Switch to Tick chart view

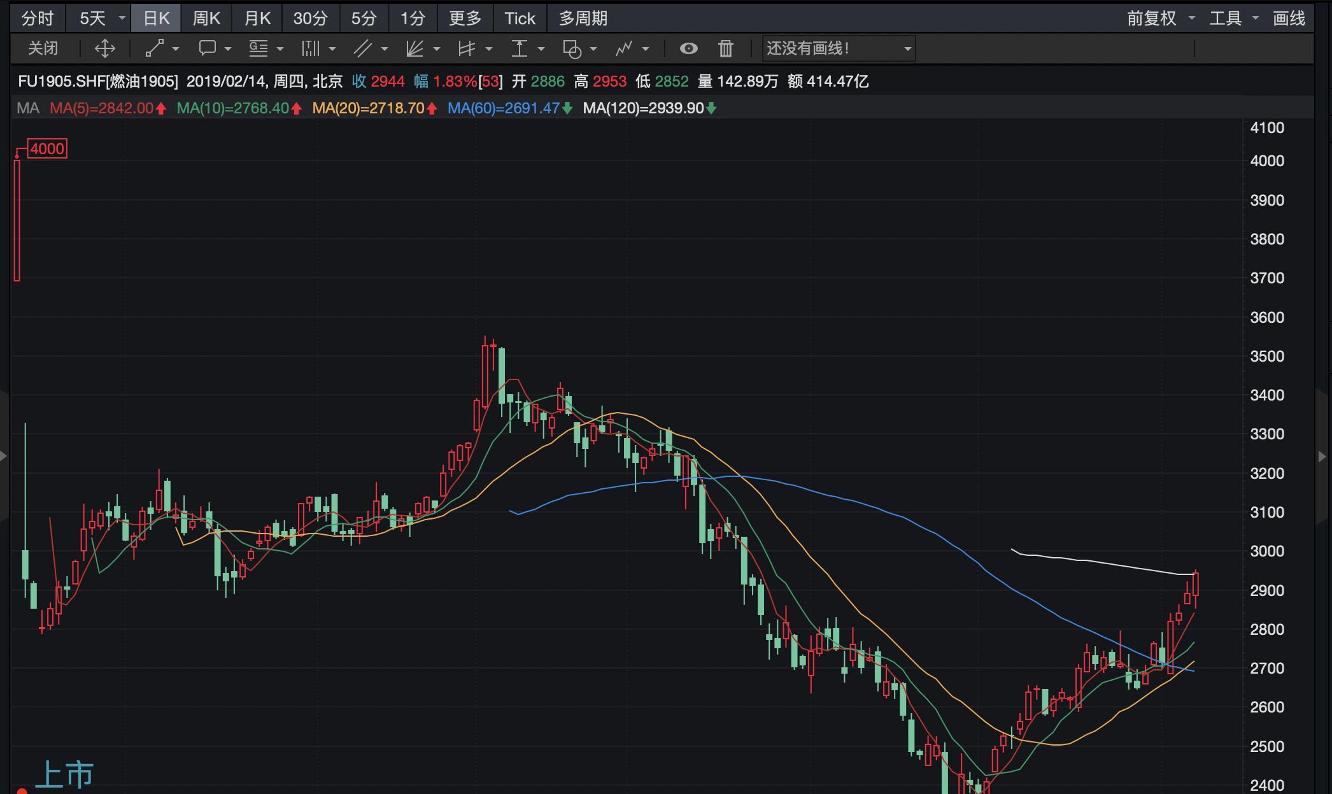pos(520,18)
